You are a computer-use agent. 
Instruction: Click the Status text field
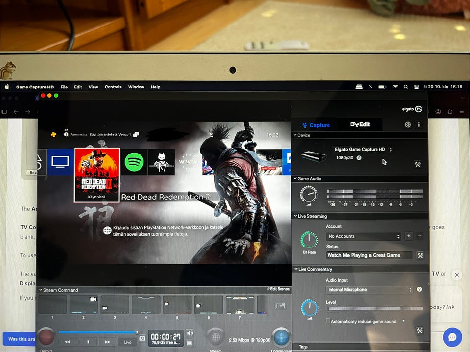coord(369,255)
